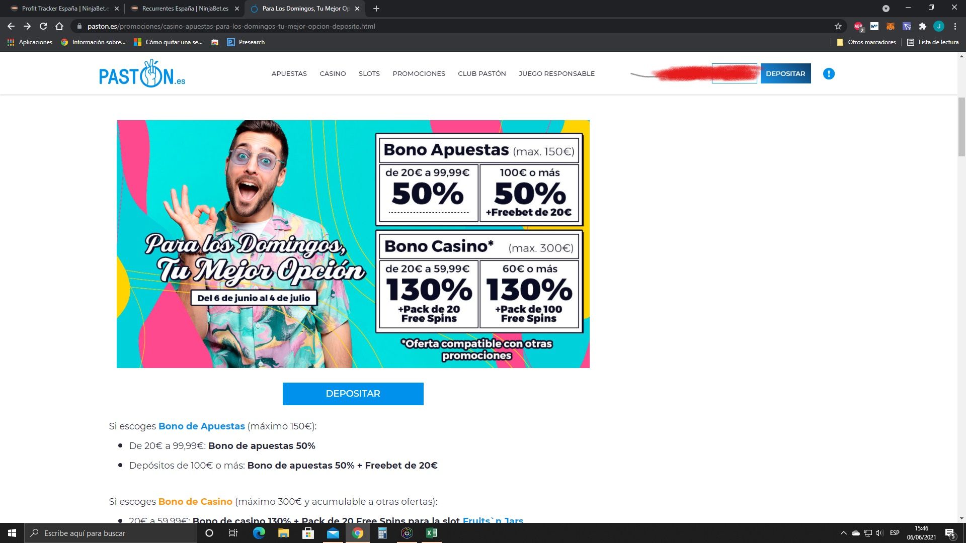
Task: Open Microsoft Store from the taskbar
Action: tap(308, 533)
